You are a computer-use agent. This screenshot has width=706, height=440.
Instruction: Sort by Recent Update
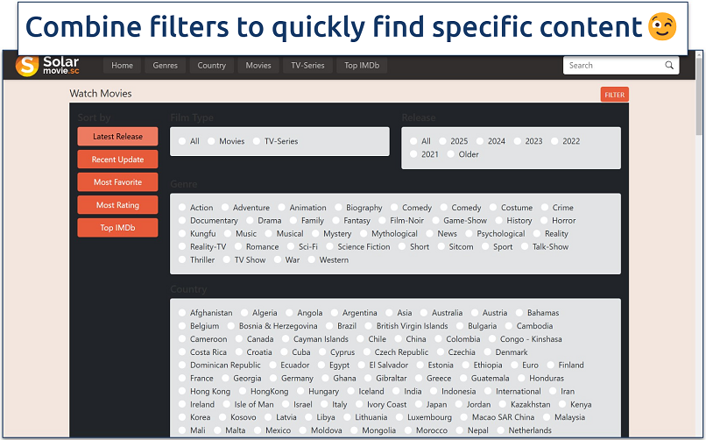click(x=117, y=160)
